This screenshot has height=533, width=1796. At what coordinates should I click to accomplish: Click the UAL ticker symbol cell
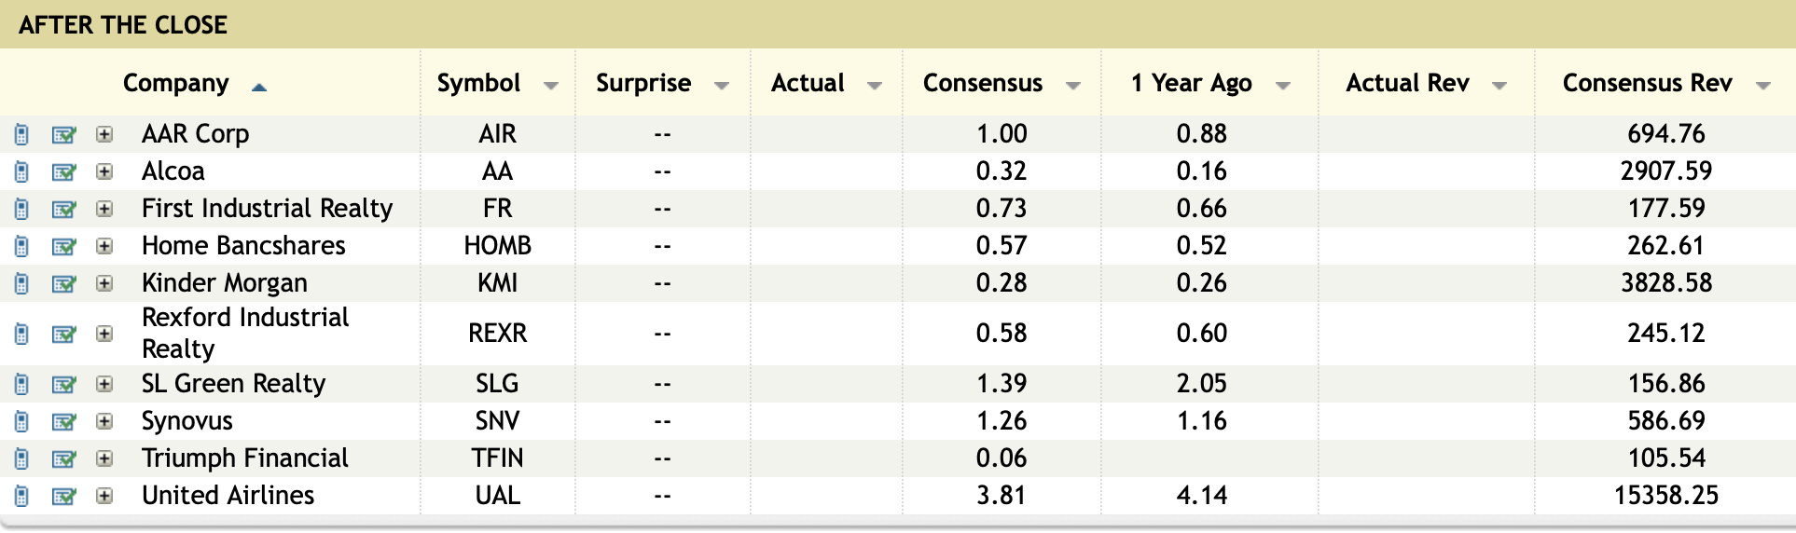[497, 496]
